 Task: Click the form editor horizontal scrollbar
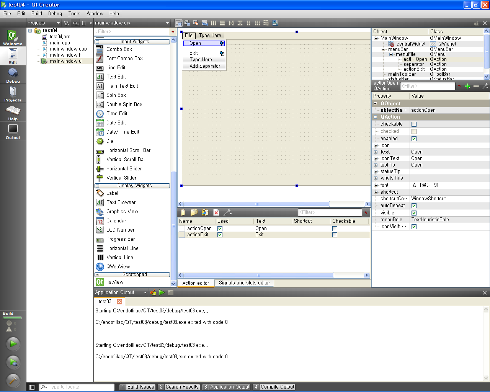257,204
